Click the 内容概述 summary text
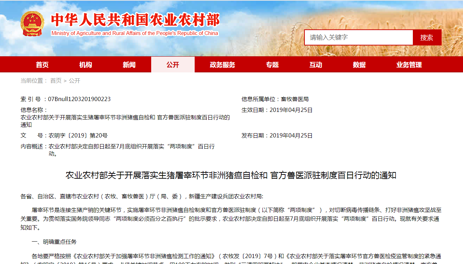This screenshot has width=463, height=264. click(x=132, y=150)
